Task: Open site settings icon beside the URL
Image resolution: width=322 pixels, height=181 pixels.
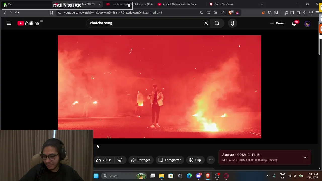Action: [x=59, y=13]
